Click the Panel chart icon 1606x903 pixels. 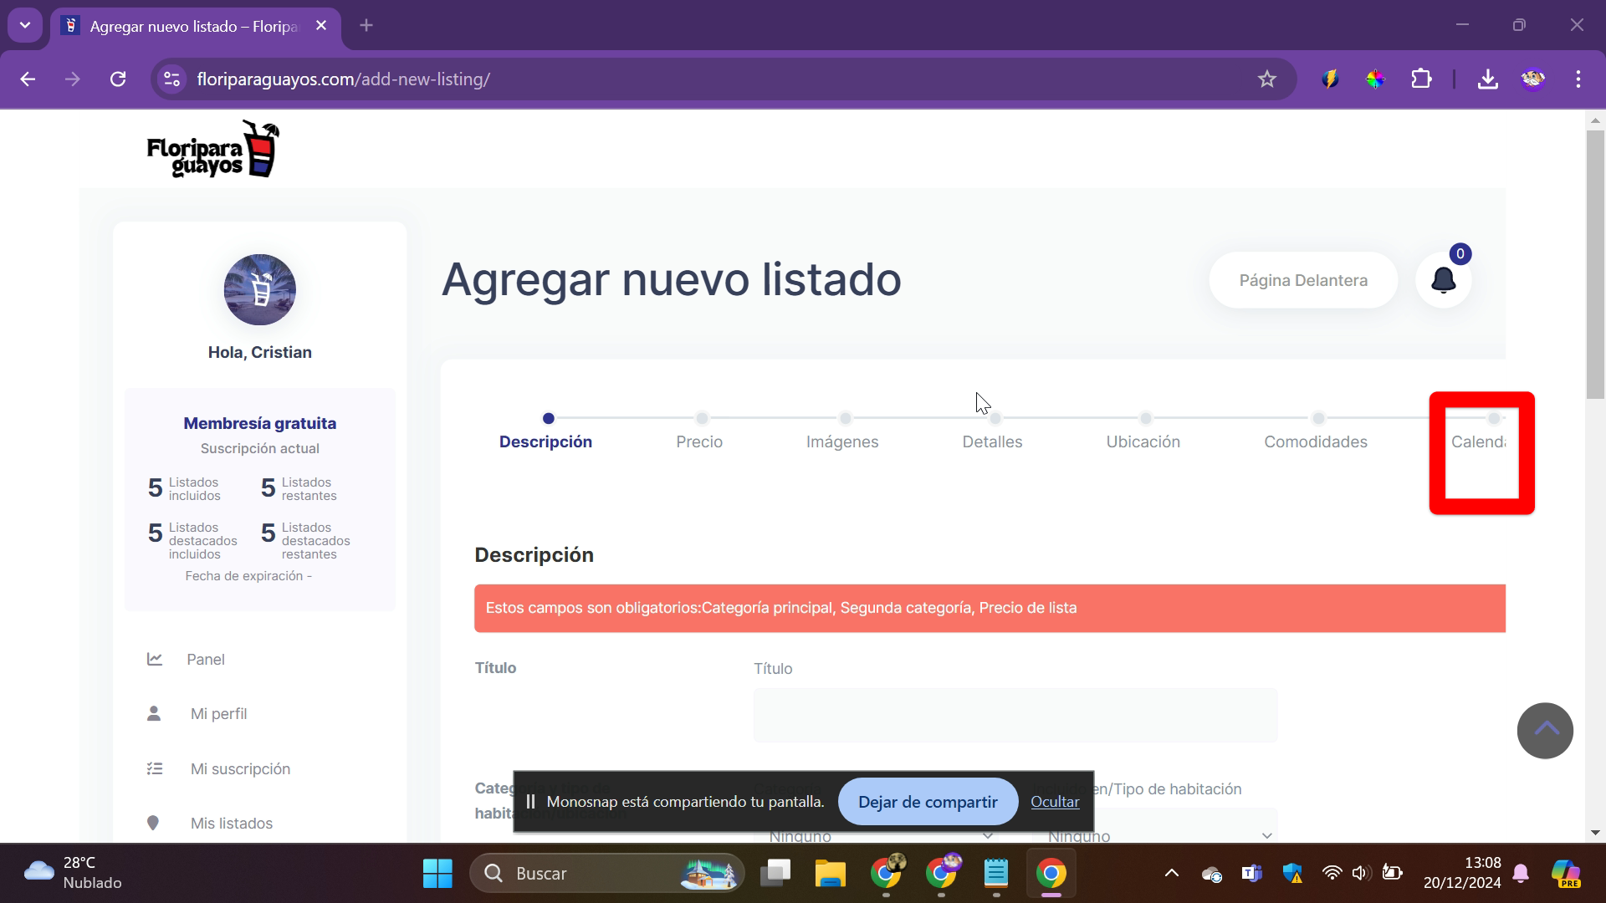(155, 659)
